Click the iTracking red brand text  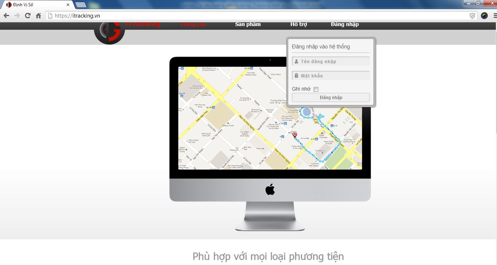[143, 25]
